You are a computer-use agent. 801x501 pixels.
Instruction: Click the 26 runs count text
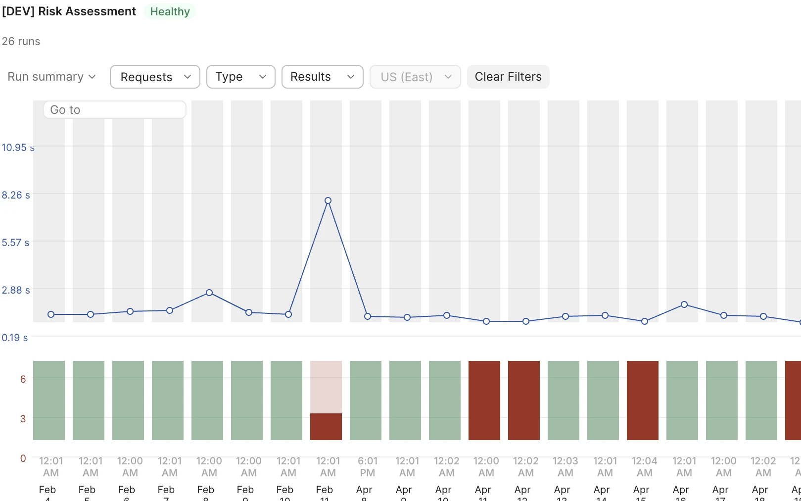[21, 42]
